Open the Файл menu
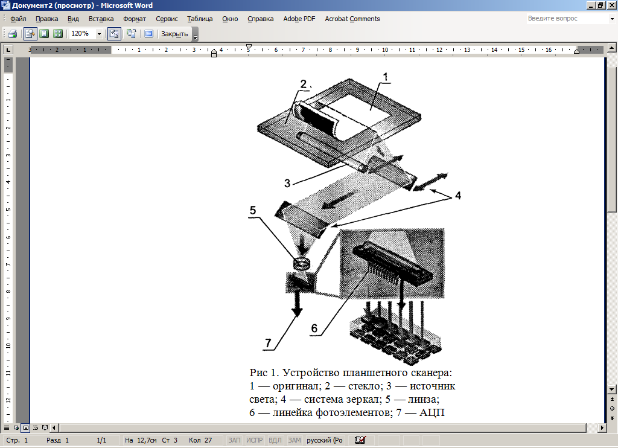The image size is (618, 448). 18,19
